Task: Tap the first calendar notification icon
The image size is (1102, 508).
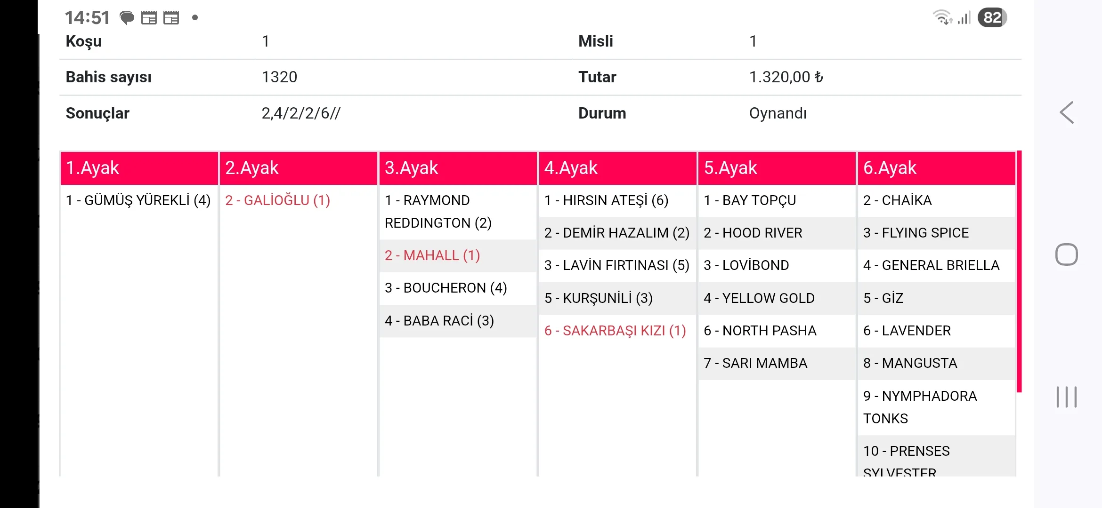Action: [149, 18]
